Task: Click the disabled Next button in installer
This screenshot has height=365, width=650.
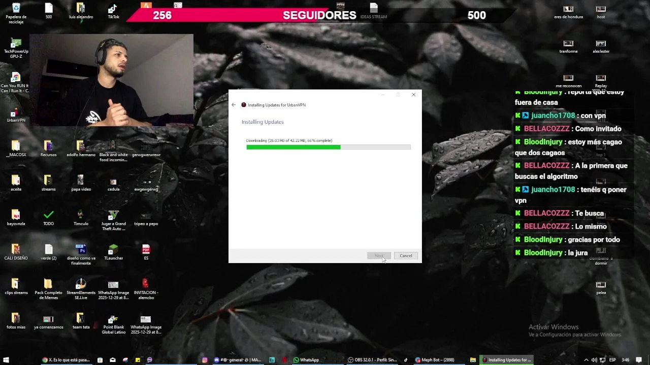Action: click(379, 255)
